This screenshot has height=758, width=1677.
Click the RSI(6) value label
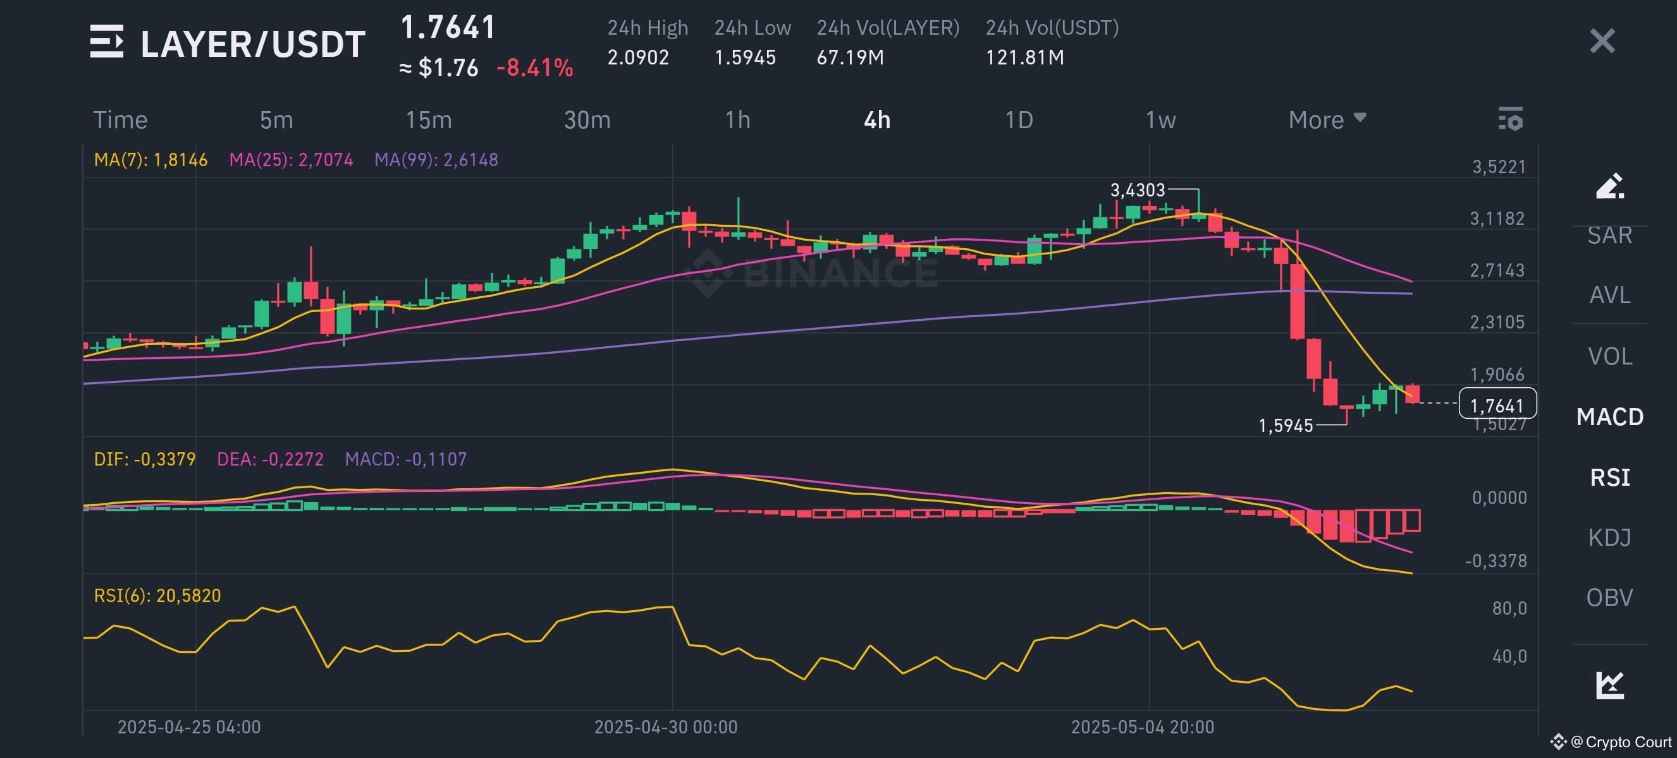(157, 596)
